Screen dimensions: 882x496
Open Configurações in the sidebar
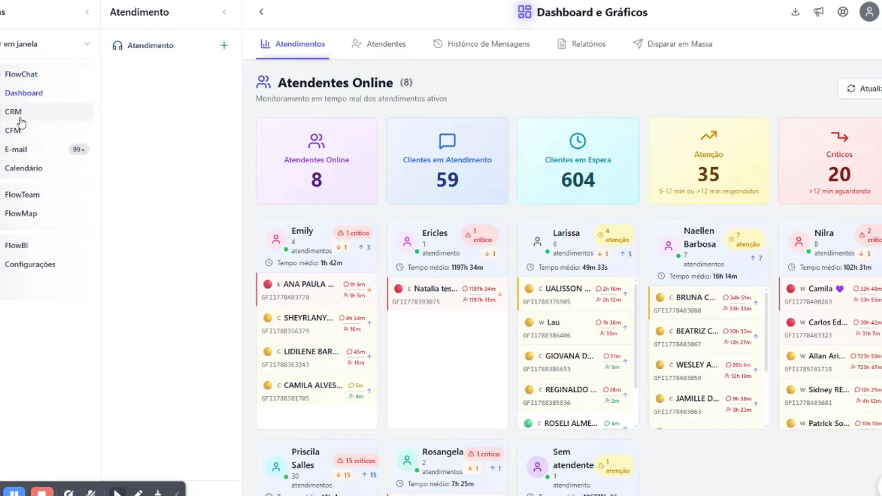pyautogui.click(x=30, y=264)
